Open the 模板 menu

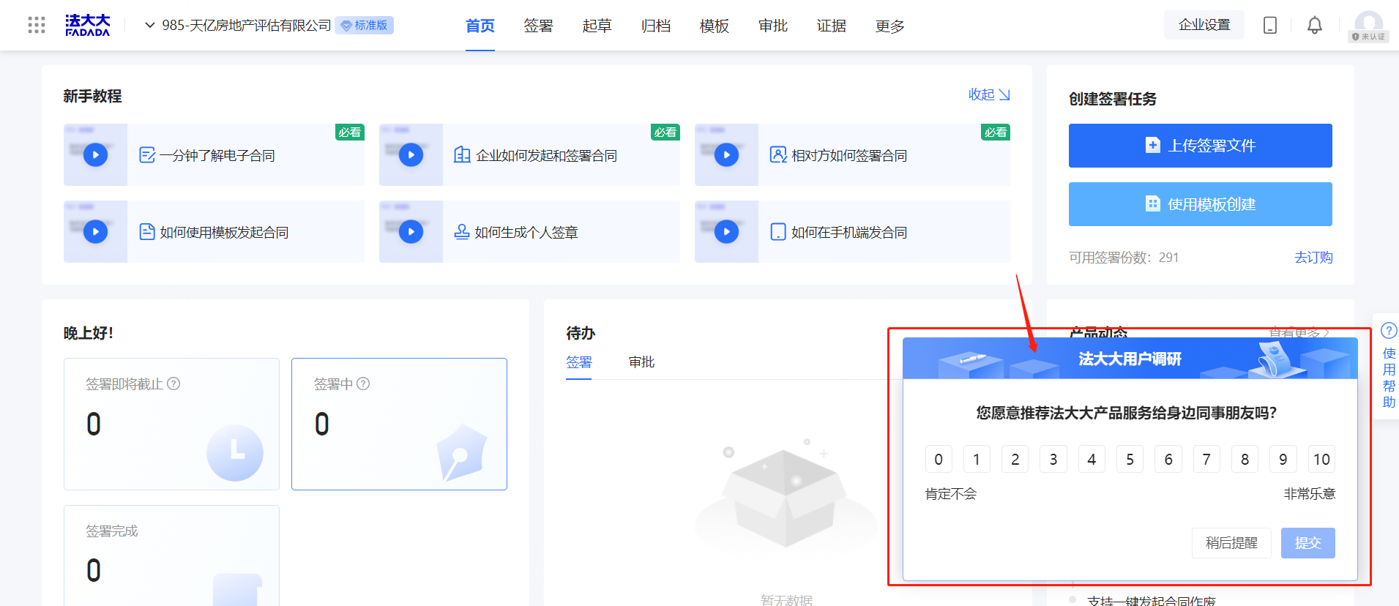[715, 26]
